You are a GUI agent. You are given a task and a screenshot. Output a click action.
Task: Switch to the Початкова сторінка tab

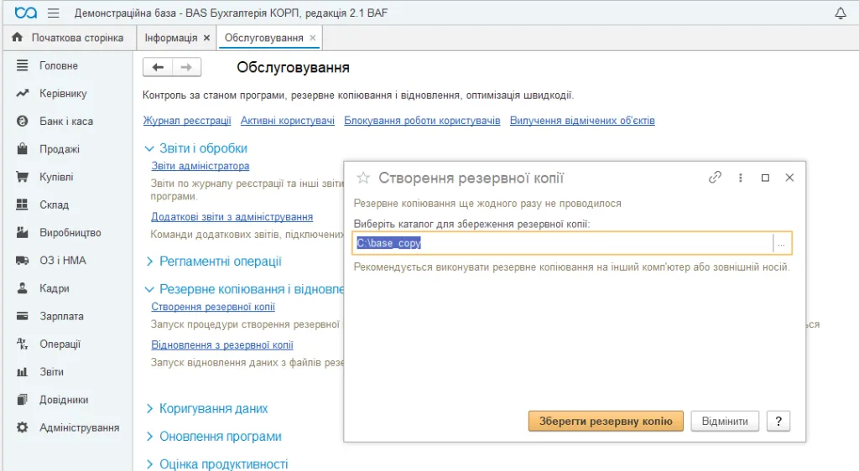pyautogui.click(x=70, y=38)
